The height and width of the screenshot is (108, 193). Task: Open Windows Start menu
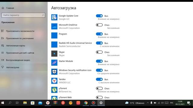pyautogui.click(x=3, y=103)
